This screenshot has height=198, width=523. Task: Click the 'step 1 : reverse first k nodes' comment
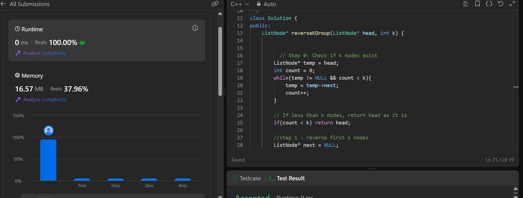321,137
